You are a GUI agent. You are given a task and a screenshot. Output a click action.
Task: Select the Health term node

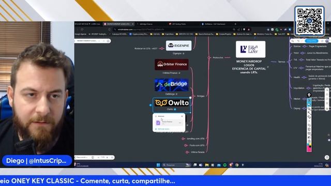click(296, 78)
